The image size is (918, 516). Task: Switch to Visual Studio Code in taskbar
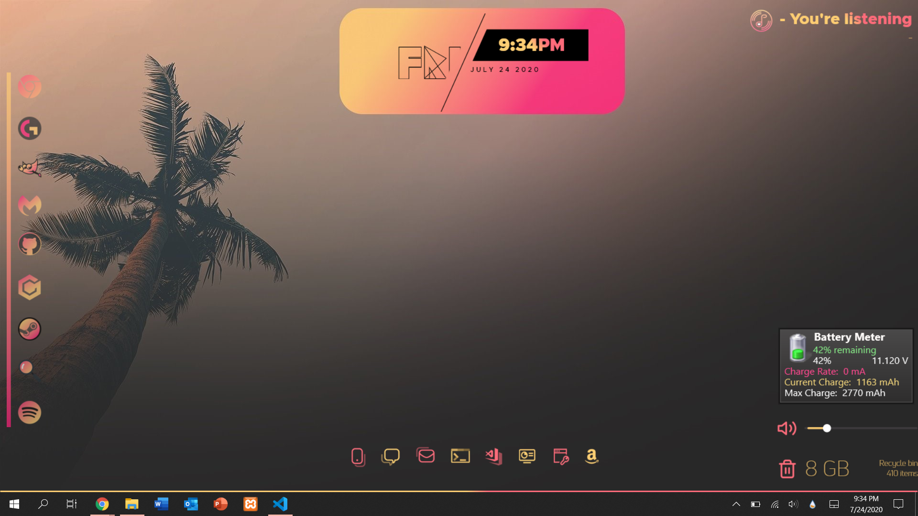point(280,504)
